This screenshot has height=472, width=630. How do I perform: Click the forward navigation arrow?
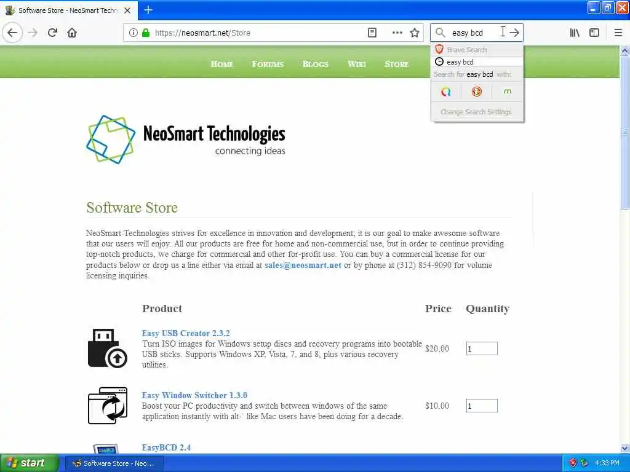33,33
